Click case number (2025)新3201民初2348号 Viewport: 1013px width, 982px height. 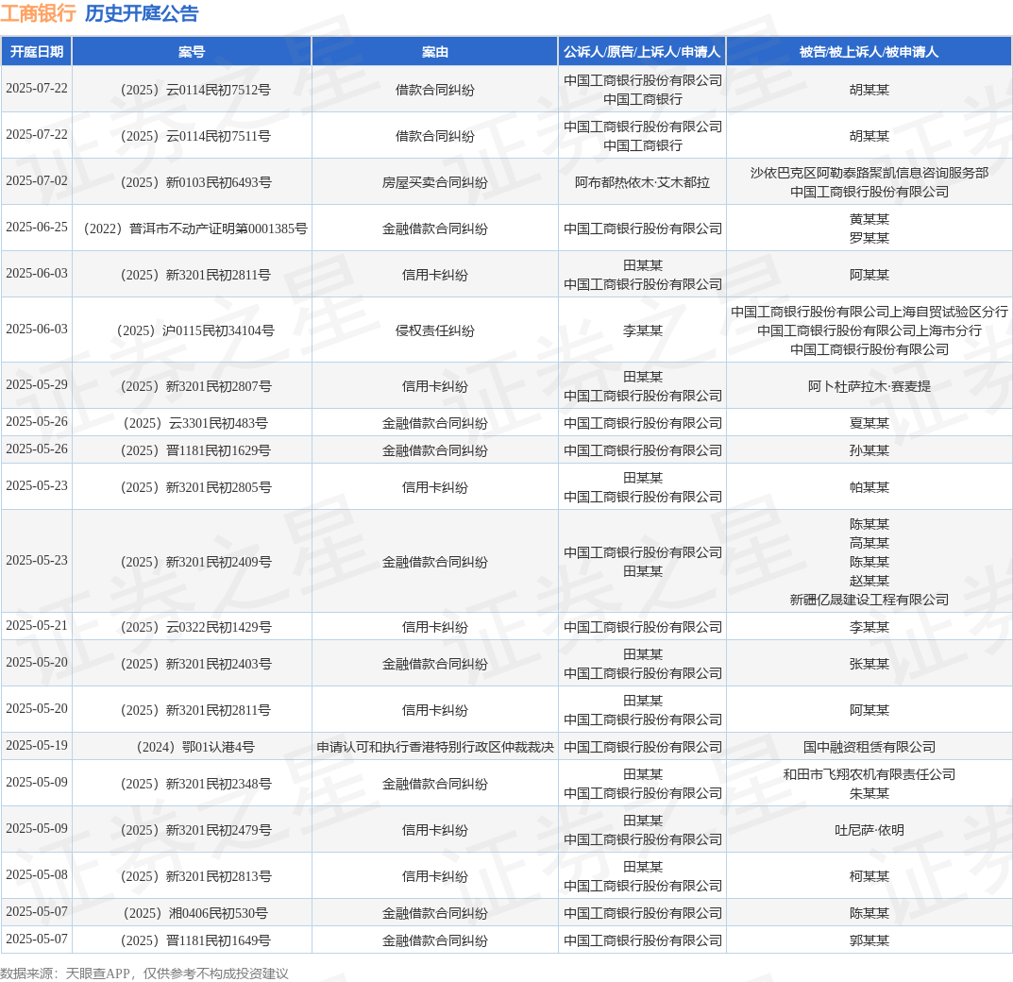193,784
